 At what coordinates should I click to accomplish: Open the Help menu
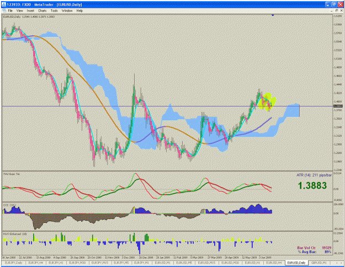[79, 10]
